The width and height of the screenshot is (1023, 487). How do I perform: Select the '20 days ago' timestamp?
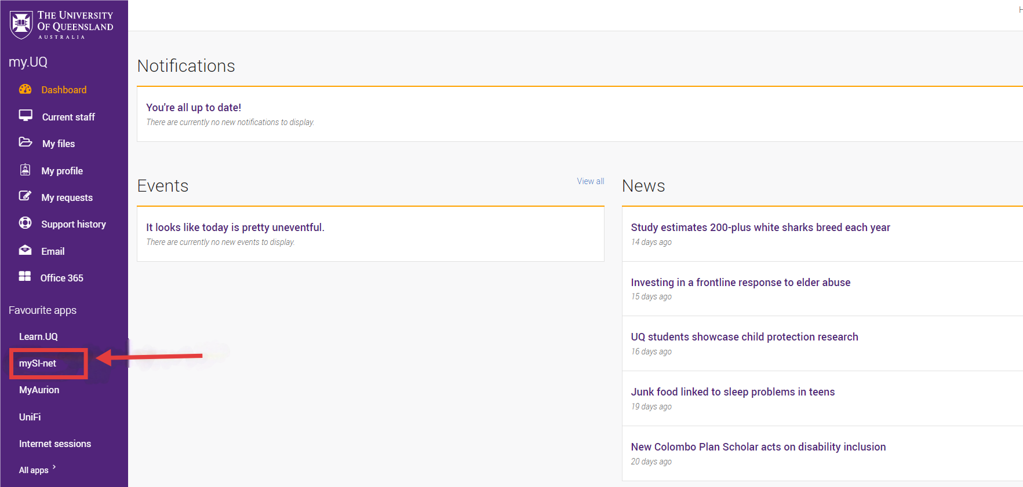651,462
